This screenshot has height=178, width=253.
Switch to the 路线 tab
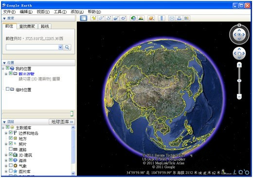pos(45,26)
